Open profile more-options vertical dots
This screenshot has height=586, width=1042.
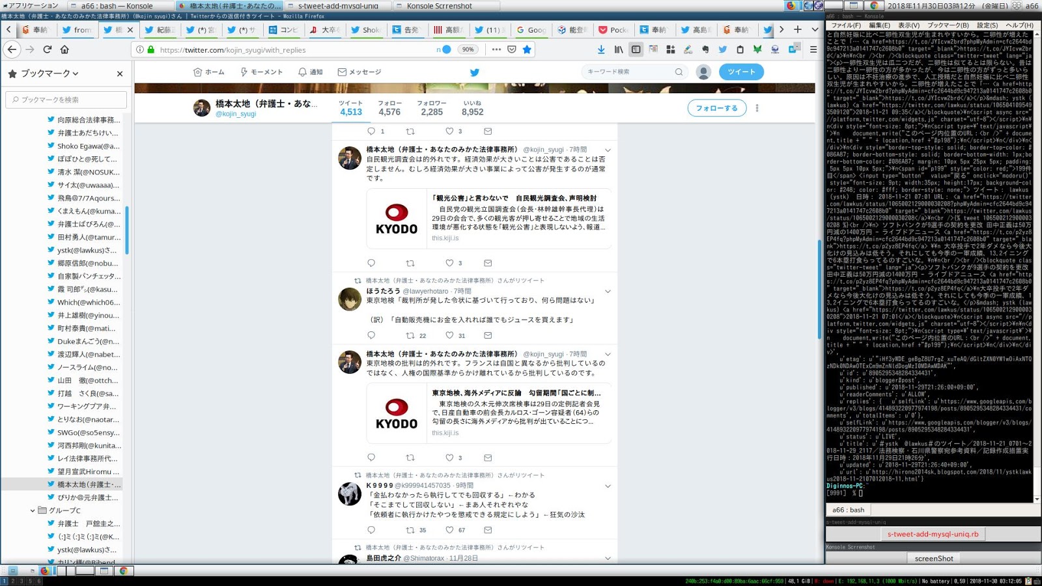click(x=757, y=108)
